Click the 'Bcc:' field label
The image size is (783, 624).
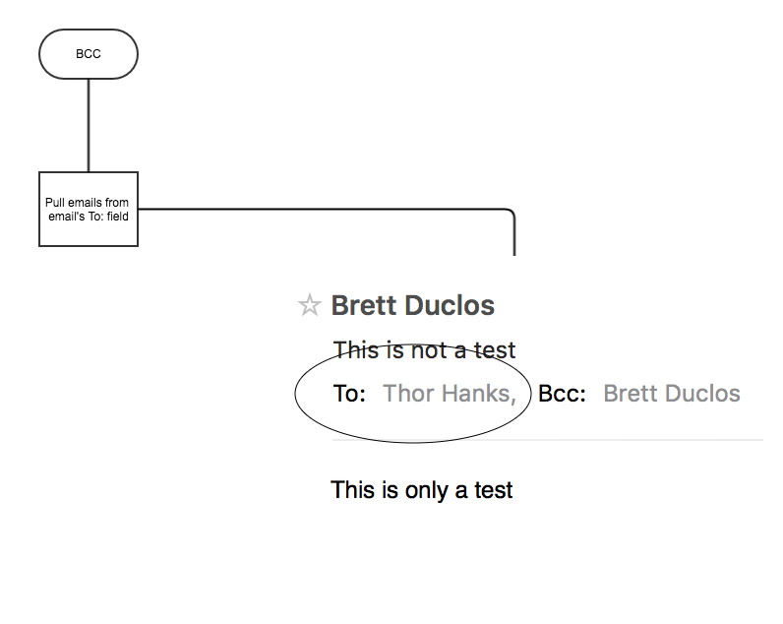tap(562, 395)
